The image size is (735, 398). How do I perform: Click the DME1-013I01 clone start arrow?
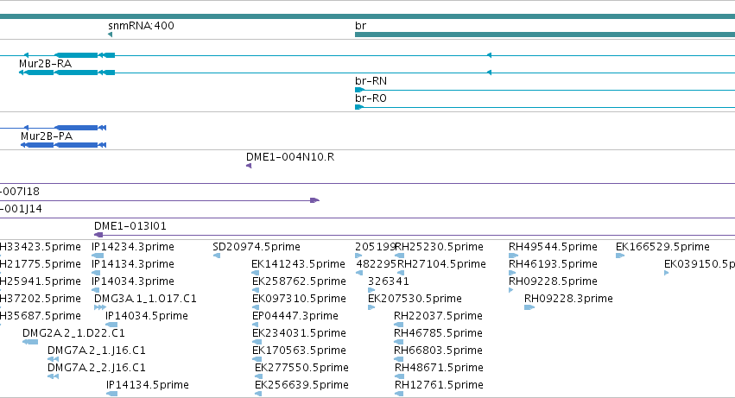[x=98, y=235]
